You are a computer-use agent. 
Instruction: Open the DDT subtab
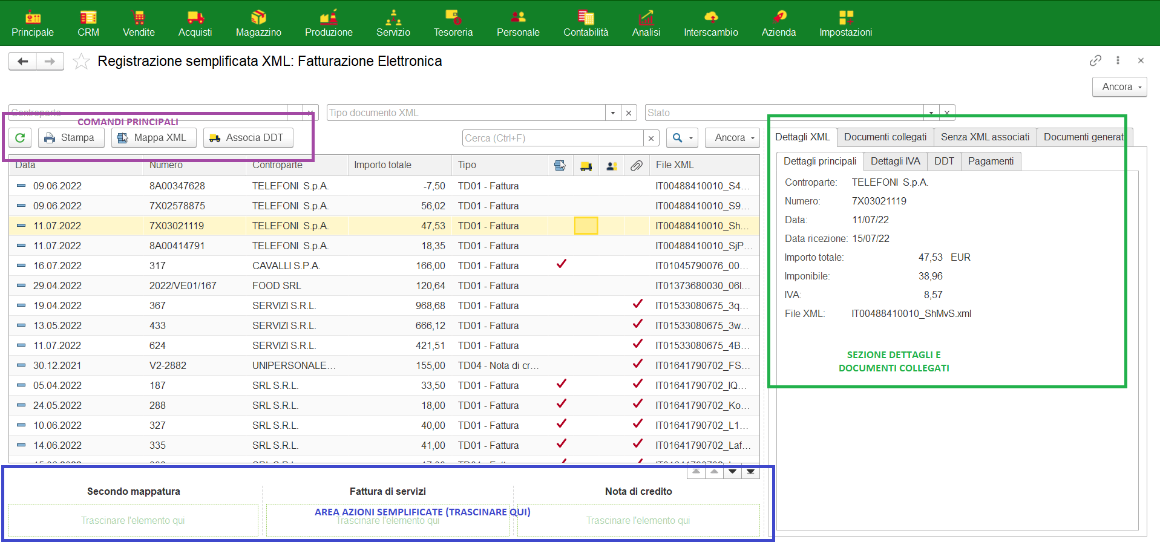[944, 162]
